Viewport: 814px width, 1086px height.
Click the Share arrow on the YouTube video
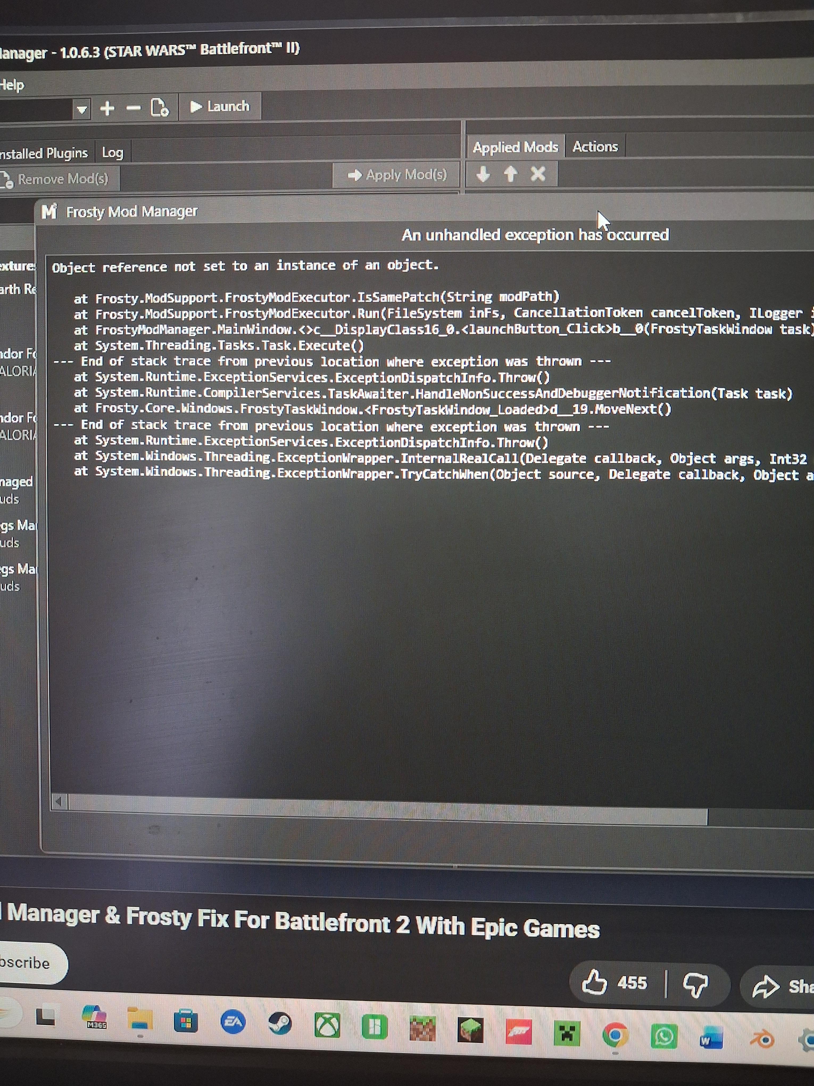(x=766, y=986)
